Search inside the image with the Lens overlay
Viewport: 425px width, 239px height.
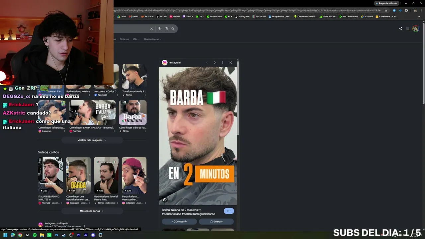(x=165, y=200)
